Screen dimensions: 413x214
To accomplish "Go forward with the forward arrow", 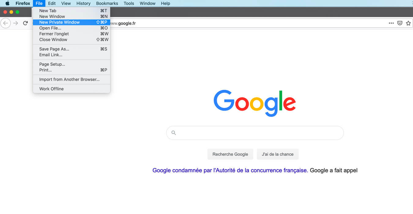I will click(16, 23).
